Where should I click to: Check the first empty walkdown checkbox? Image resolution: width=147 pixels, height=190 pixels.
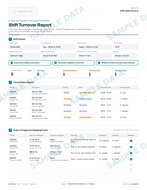tap(131, 165)
